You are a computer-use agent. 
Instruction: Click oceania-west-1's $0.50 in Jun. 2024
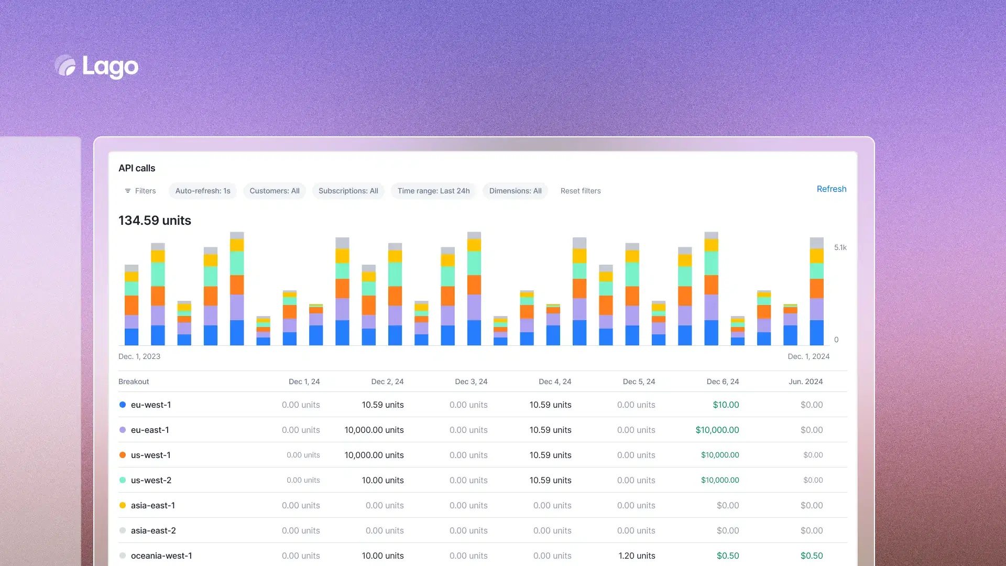coord(812,556)
